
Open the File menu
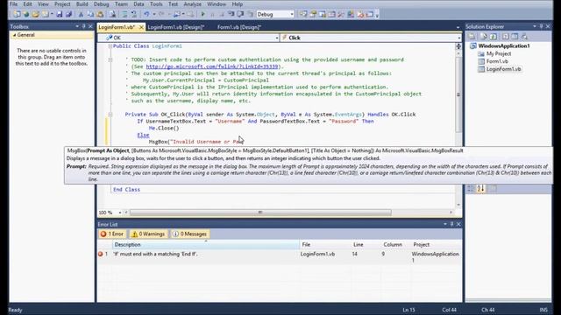[x=13, y=4]
